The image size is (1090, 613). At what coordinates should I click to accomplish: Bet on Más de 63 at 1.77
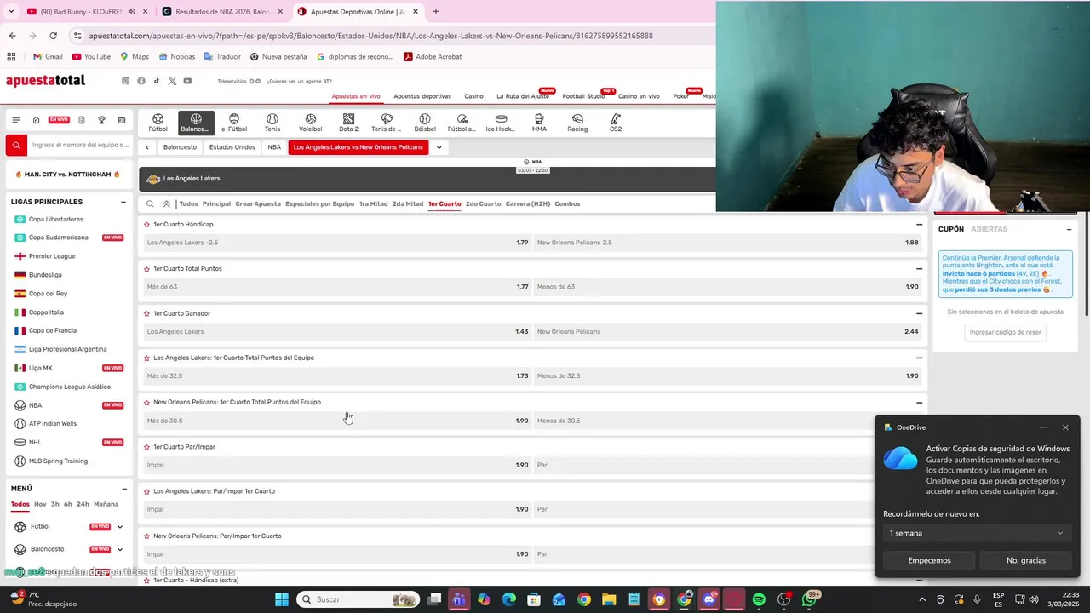[x=337, y=287]
